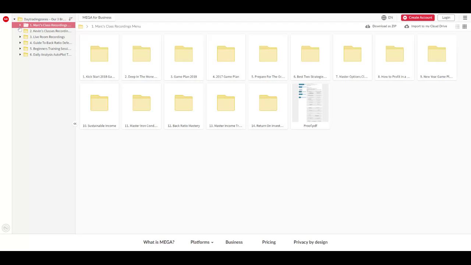Sort the folder tree order
Screen dimensions: 471x265
(x=71, y=19)
